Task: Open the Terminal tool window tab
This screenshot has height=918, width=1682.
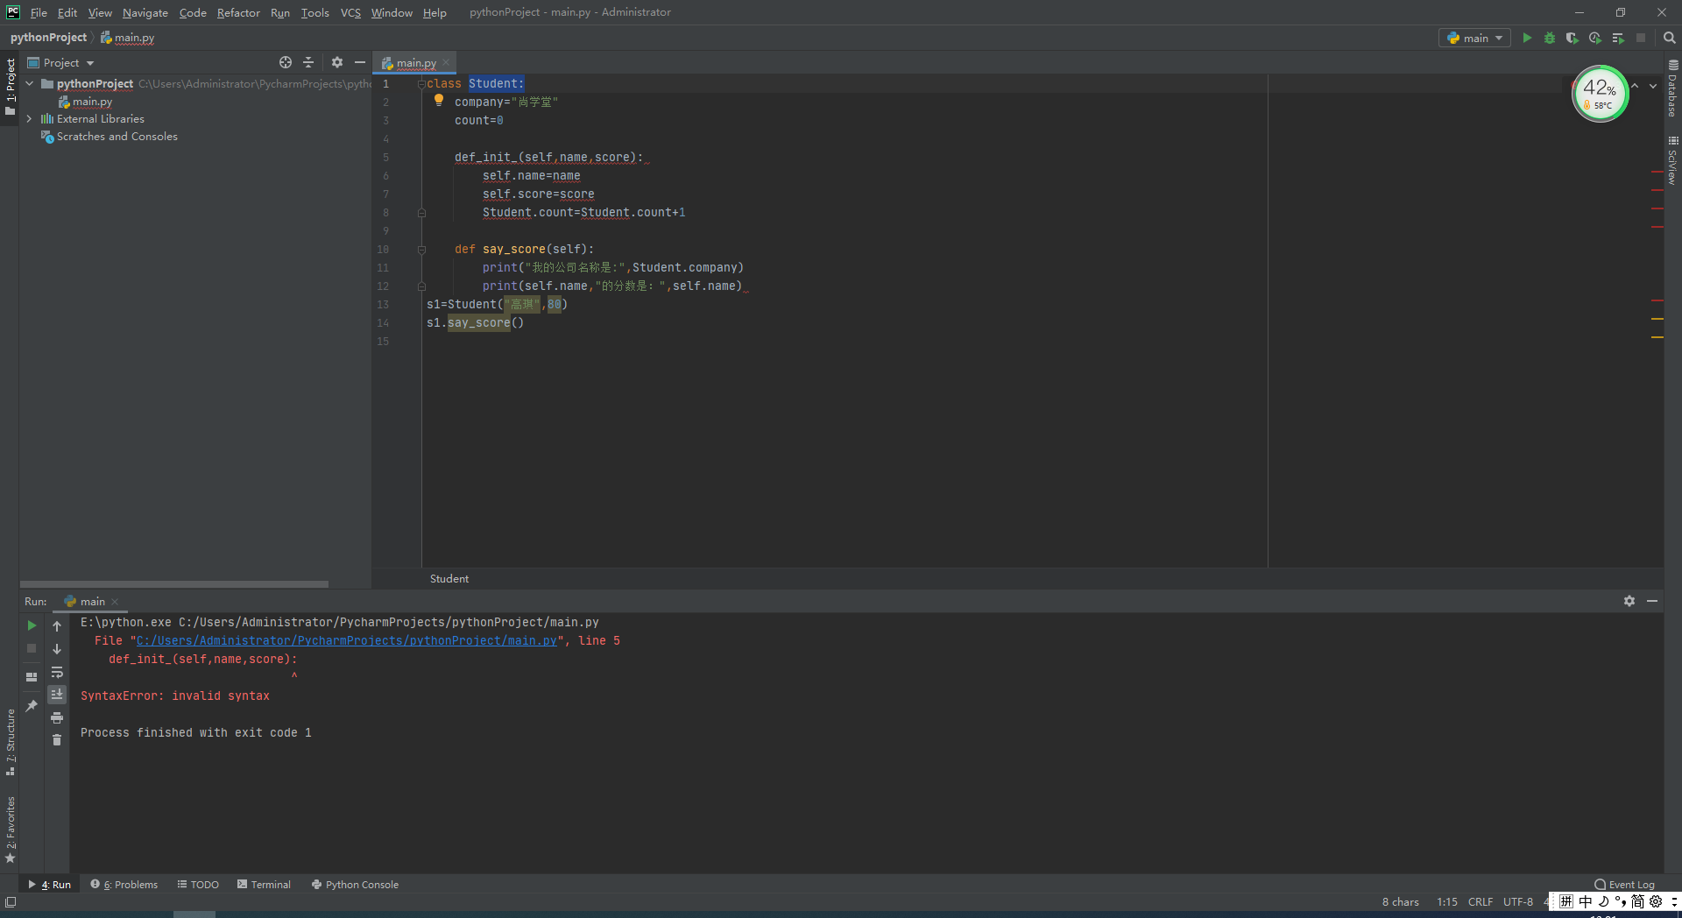Action: pyautogui.click(x=264, y=884)
